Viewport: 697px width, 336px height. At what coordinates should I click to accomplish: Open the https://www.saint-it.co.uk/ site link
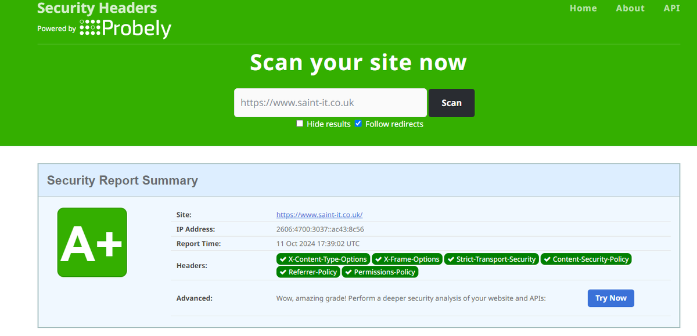(x=319, y=215)
